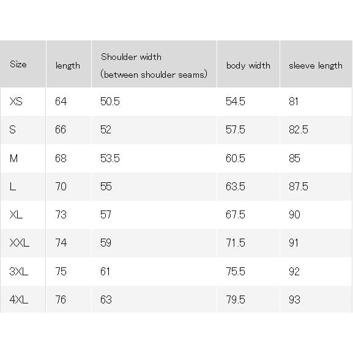The width and height of the screenshot is (353, 353).
Task: Select the M size row label
Action: pyautogui.click(x=13, y=158)
